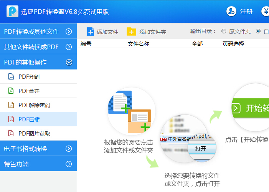Select PDF图片获取 function
Viewport: 269px width, 192px height.
(x=38, y=133)
